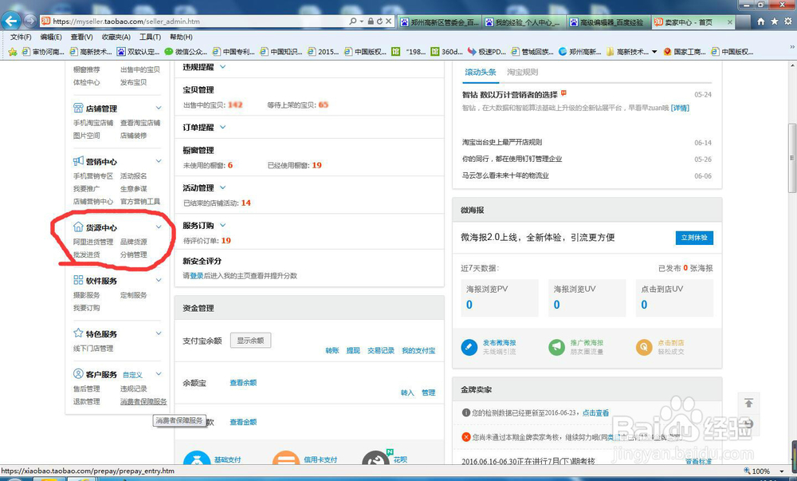Switch to the 淘宝规则 tab
Image resolution: width=797 pixels, height=481 pixels.
coord(522,73)
